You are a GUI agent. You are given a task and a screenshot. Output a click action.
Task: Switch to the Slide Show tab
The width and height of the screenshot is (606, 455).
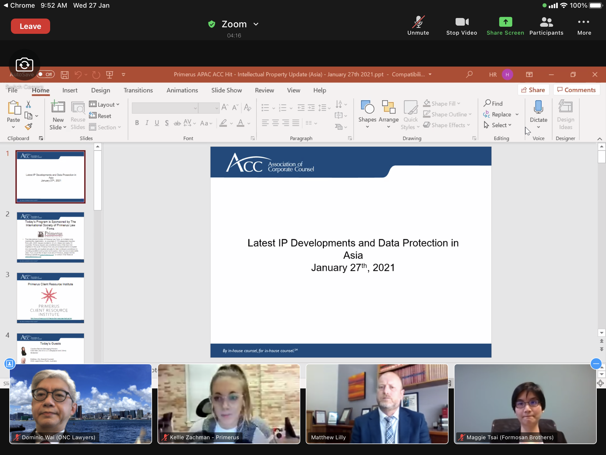tap(226, 90)
